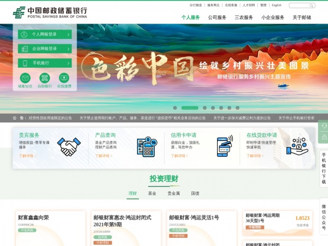Click the 分行频道 link
Image resolution: width=328 pixels, height=246 pixels.
(x=196, y=5)
